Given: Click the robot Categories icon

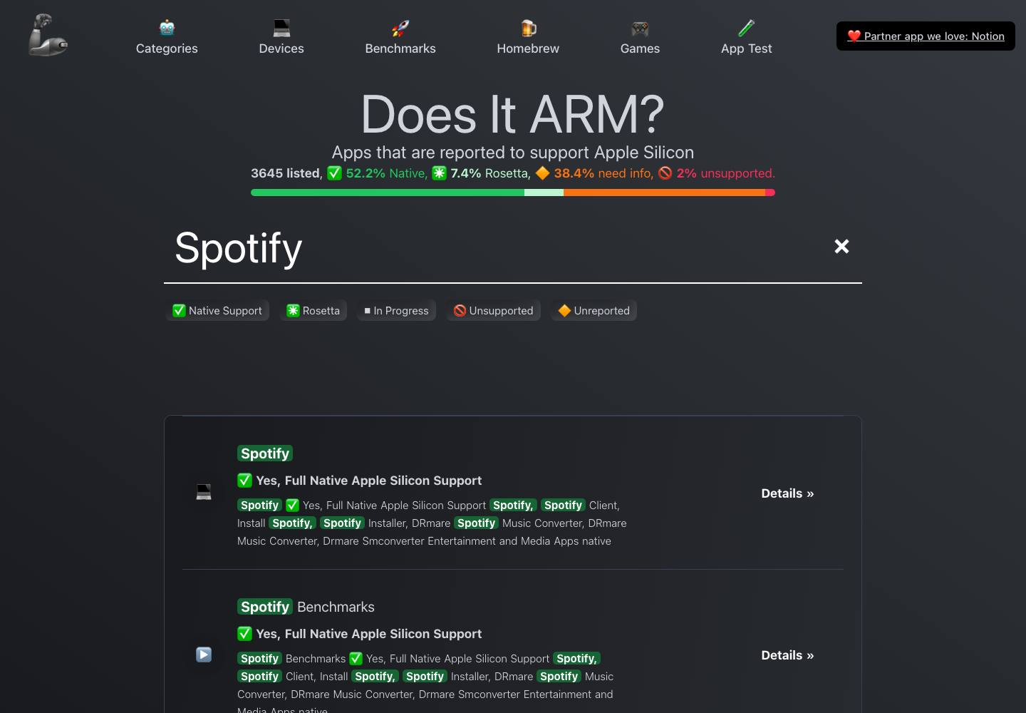Looking at the screenshot, I should pos(167,28).
